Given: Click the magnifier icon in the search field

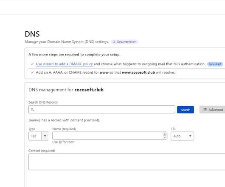Looking at the screenshot, I should 32,110.
